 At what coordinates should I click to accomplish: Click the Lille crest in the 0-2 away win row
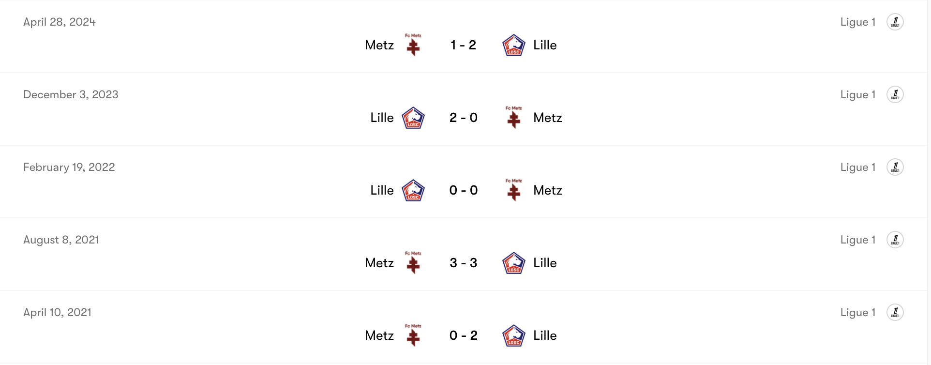point(514,335)
